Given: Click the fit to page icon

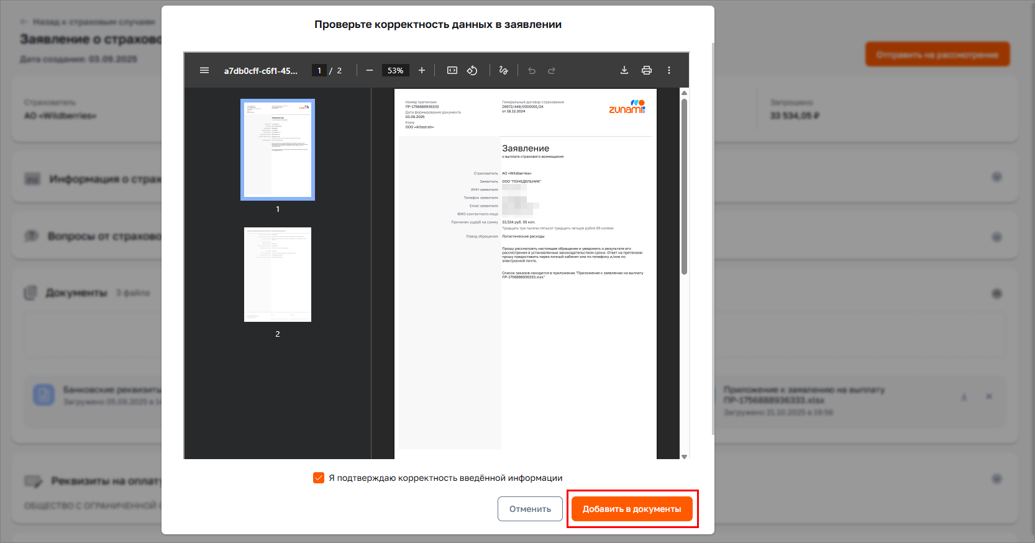Looking at the screenshot, I should coord(452,70).
